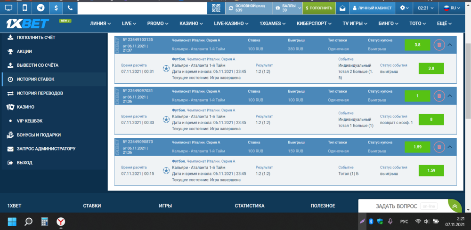
Task: Select Выход logout in sidebar
Action: 54,163
